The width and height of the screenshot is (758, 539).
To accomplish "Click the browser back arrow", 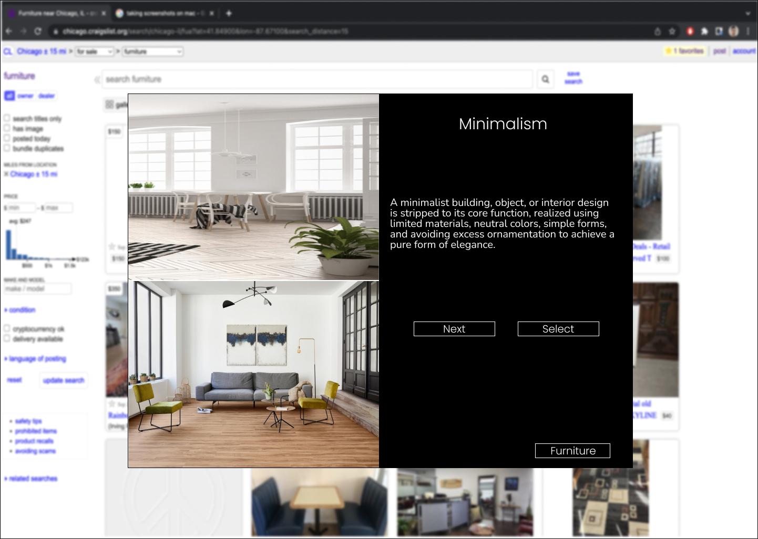I will tap(9, 32).
